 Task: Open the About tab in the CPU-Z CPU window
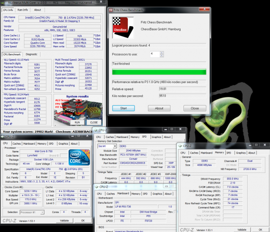[74, 143]
